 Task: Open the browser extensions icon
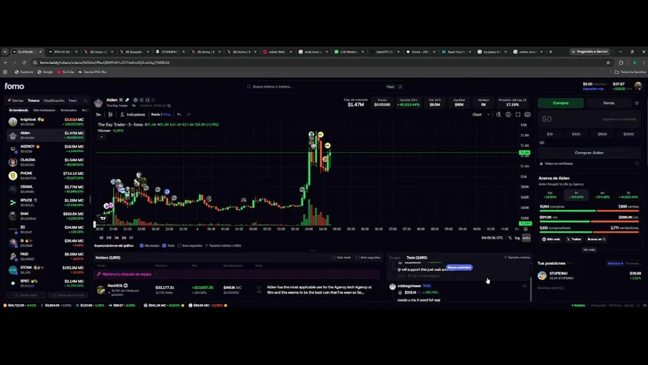tap(621, 62)
